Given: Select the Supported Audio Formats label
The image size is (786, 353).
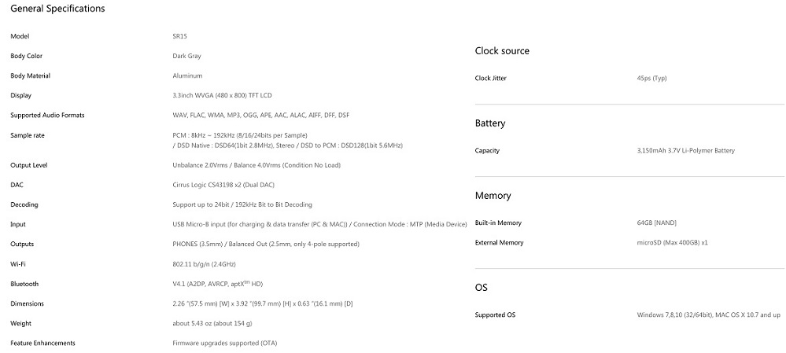Looking at the screenshot, I should (x=48, y=115).
